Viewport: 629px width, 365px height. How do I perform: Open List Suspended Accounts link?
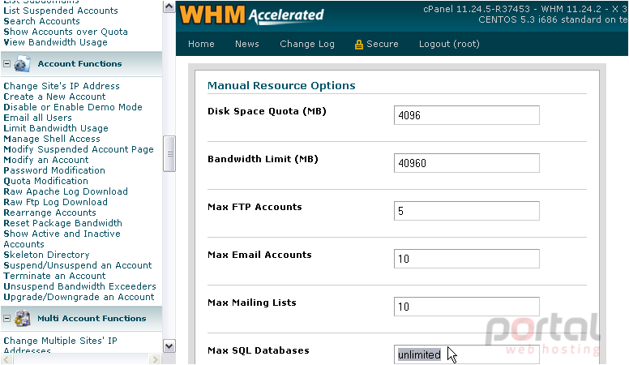click(x=61, y=11)
